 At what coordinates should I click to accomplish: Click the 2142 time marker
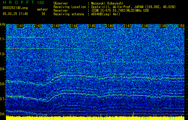pyautogui.click(x=38, y=26)
